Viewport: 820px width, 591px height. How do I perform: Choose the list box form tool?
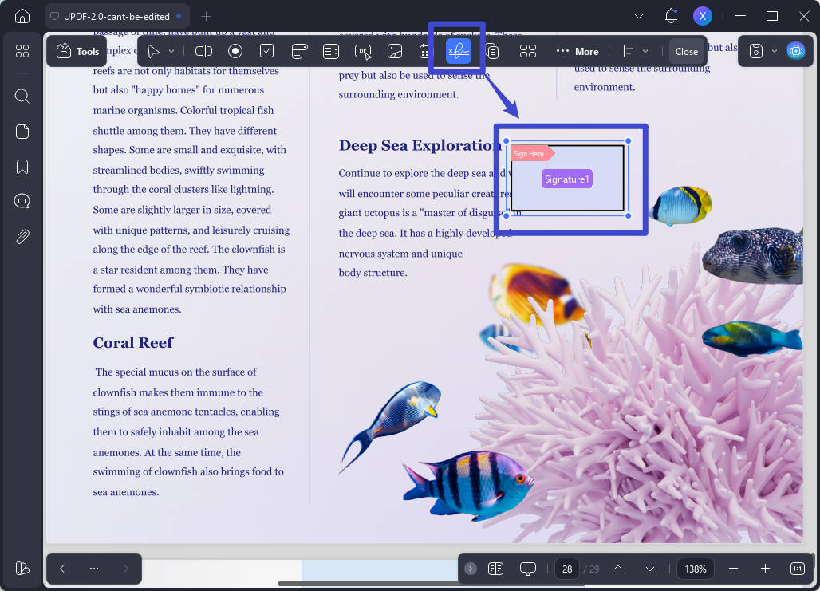331,51
